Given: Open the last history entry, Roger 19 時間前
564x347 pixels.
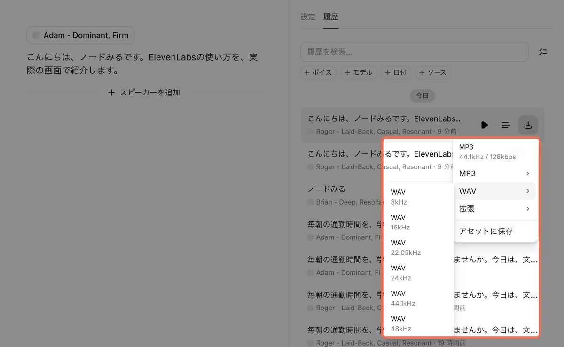Looking at the screenshot, I should [x=422, y=336].
